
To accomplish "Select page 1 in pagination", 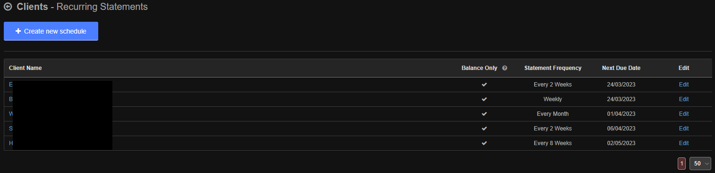I will pos(681,163).
